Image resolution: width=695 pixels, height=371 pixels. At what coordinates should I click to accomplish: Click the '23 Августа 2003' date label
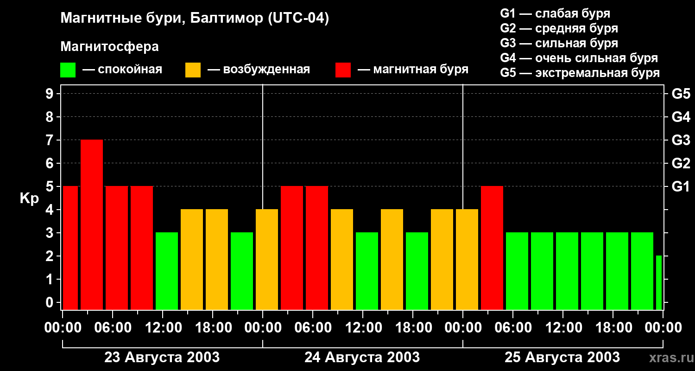162,358
